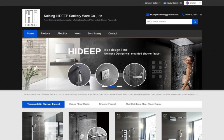Open the English language selector
Image resolution: width=224 pixels, height=140 pixels.
point(193,3)
